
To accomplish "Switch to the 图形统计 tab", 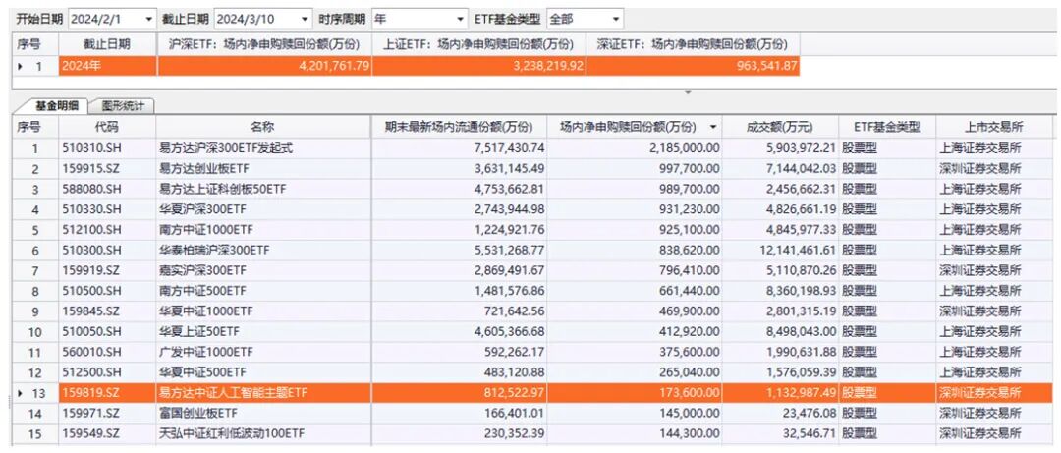I will tap(123, 105).
